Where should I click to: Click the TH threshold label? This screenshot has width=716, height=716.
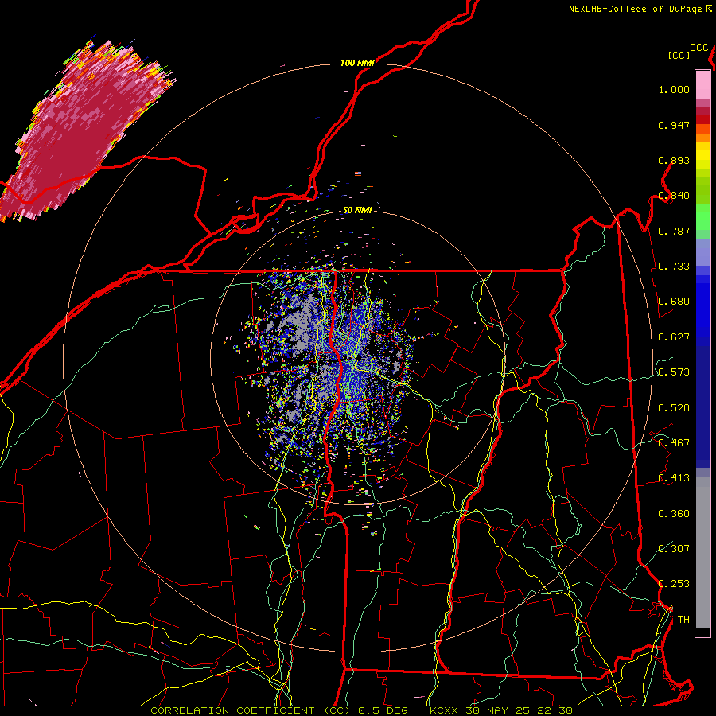(683, 620)
